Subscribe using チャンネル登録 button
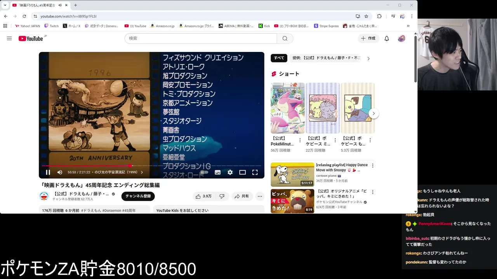Image resolution: width=497 pixels, height=279 pixels. click(138, 196)
